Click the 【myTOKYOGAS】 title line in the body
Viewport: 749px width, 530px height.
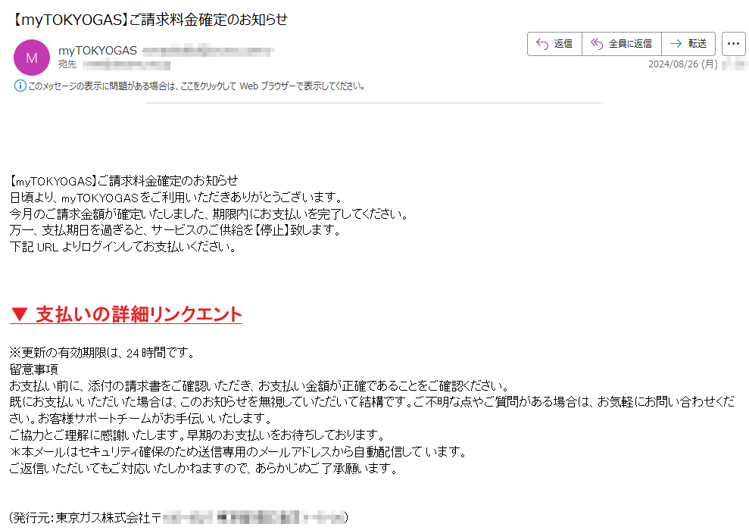123,181
